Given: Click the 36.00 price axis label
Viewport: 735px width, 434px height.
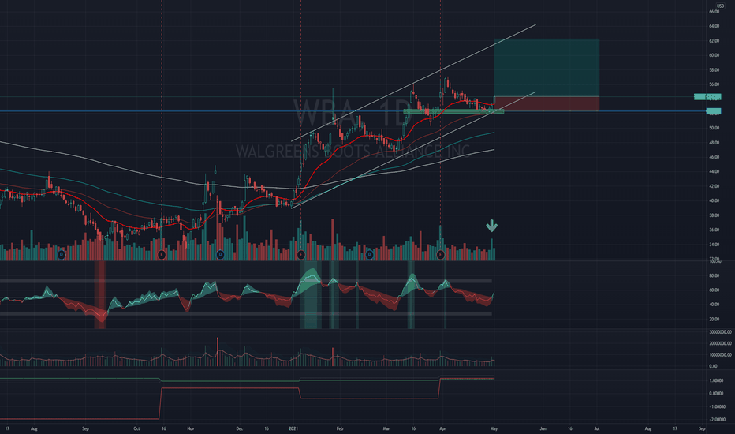Looking at the screenshot, I should point(714,230).
